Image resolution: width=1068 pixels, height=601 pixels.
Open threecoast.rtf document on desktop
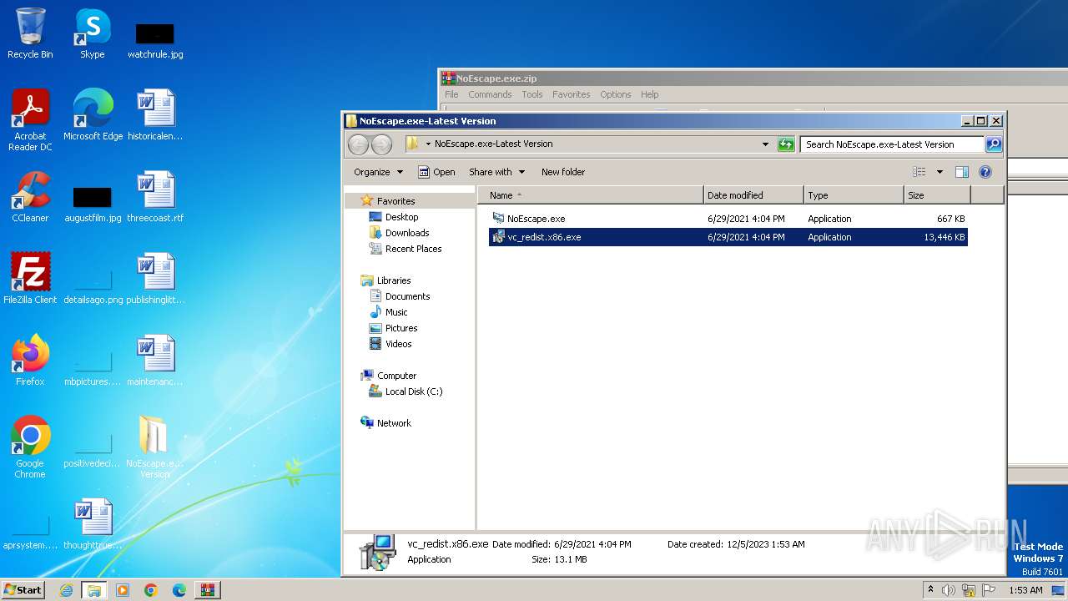coord(155,197)
